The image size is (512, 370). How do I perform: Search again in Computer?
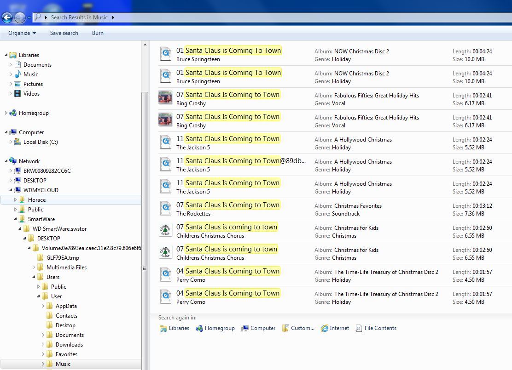[258, 328]
